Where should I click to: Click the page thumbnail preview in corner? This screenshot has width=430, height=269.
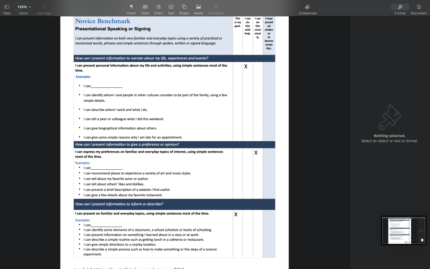tap(403, 230)
